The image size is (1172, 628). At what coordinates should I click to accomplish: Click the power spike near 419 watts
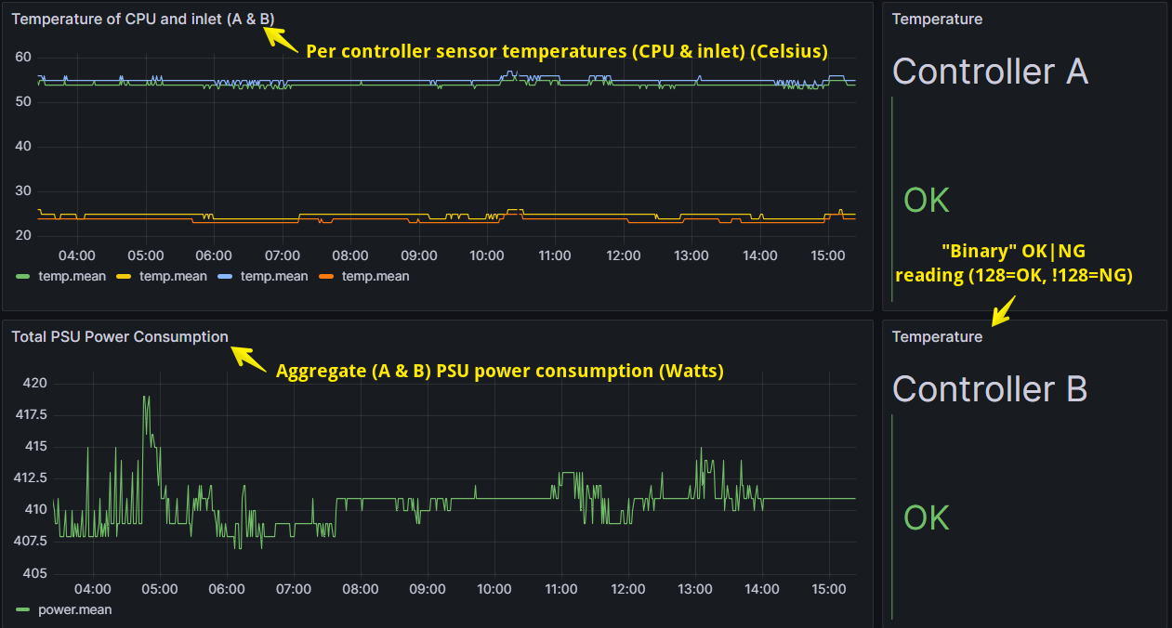(146, 398)
